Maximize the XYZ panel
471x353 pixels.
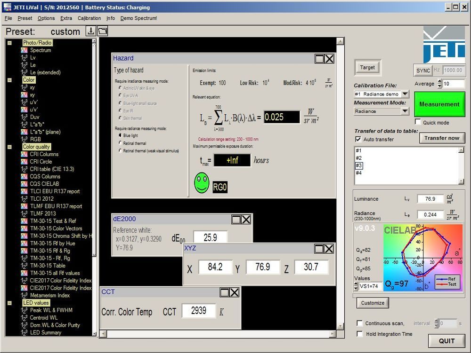319,249
